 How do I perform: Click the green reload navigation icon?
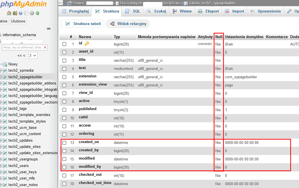coord(38,13)
